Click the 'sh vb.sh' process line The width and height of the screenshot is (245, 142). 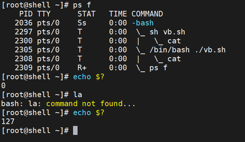click(167, 32)
